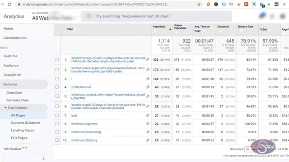Click the green N extension icon
289x162 pixels.
coord(254,4)
